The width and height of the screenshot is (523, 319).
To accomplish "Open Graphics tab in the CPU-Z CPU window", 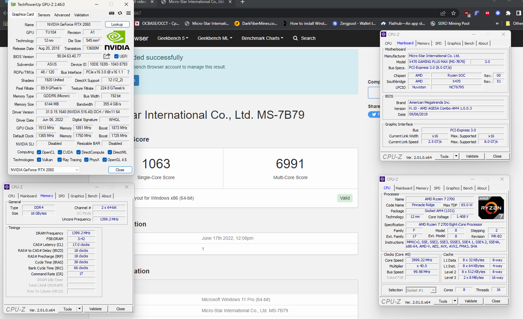I will pos(452,188).
